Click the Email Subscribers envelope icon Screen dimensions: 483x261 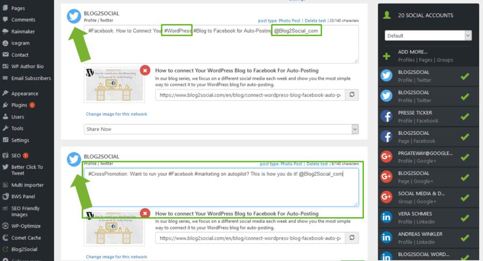[x=5, y=78]
